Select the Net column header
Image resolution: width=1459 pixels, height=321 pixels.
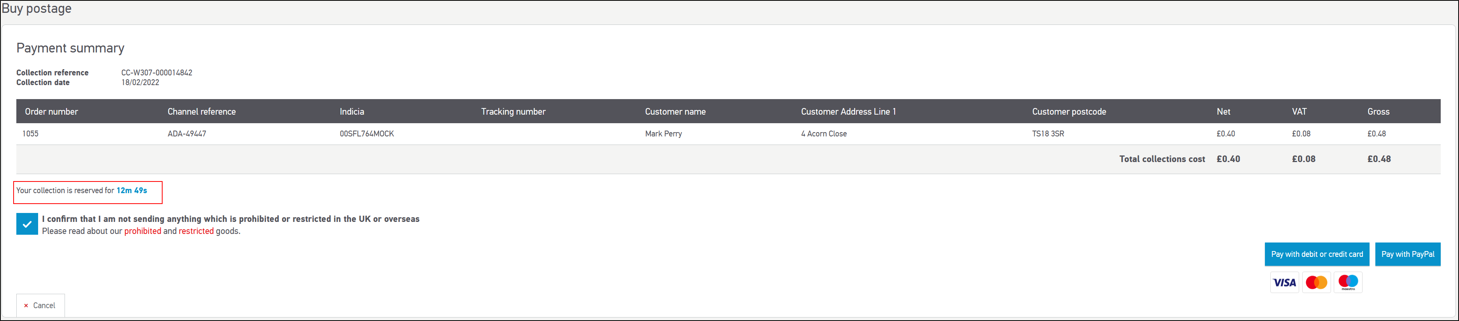(1223, 112)
